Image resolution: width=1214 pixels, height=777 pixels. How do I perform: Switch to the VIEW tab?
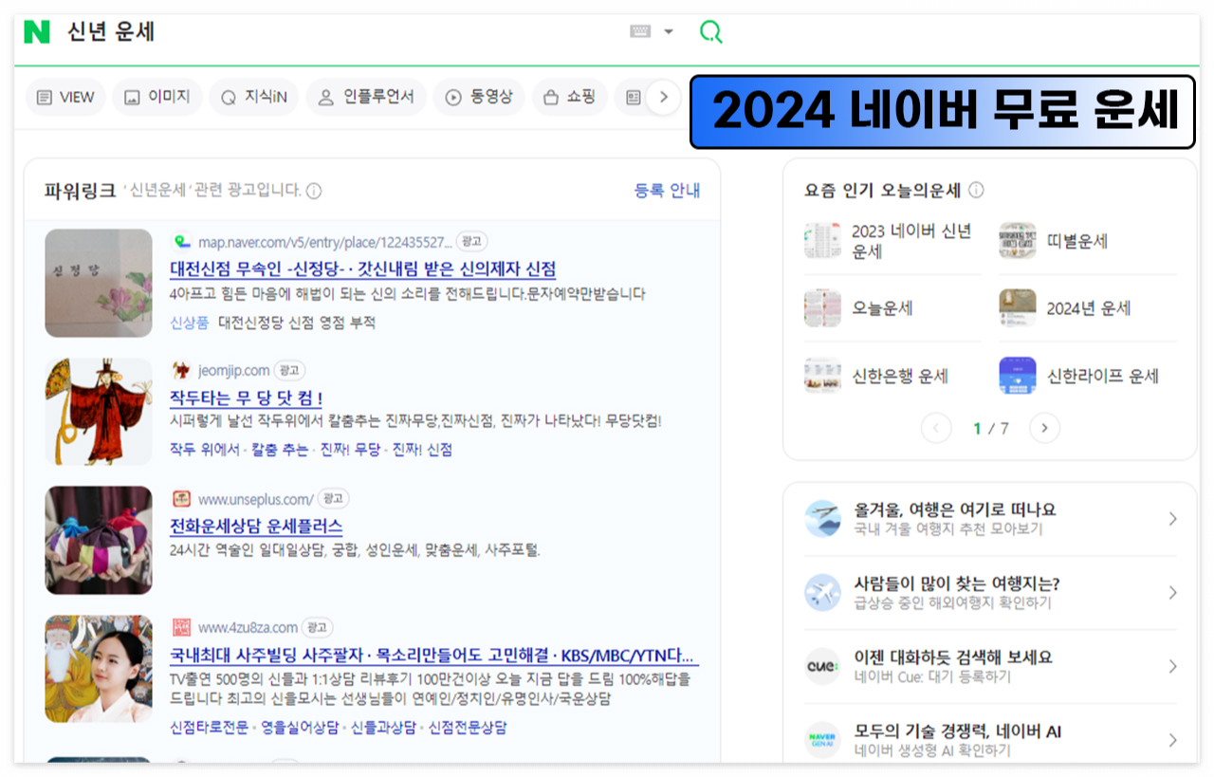[x=65, y=97]
